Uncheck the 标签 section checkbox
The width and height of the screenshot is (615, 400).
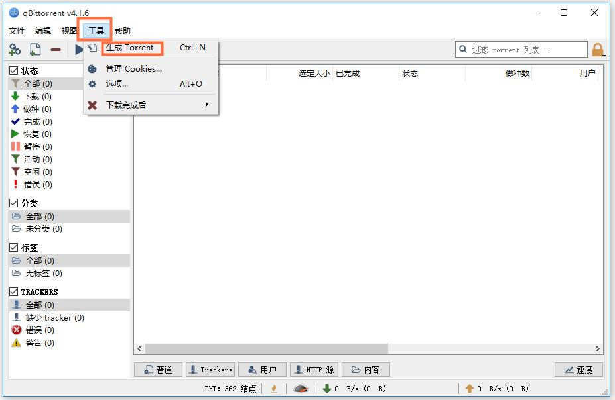pyautogui.click(x=14, y=248)
